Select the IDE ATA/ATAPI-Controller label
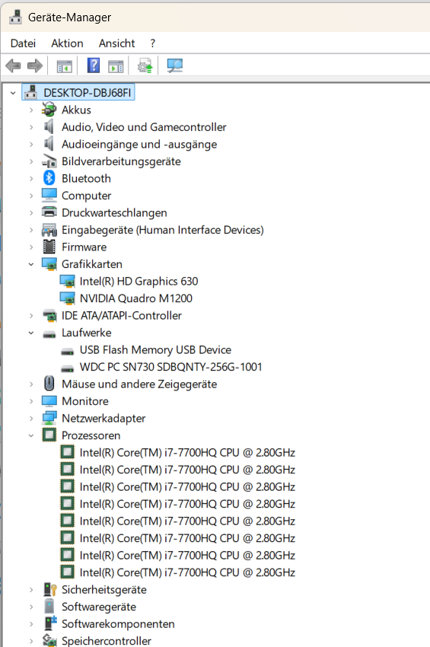 point(122,316)
